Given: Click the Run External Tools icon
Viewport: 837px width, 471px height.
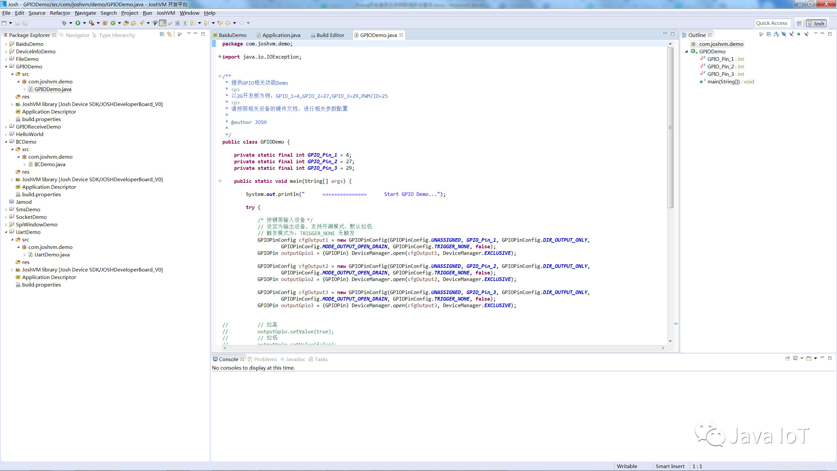Looking at the screenshot, I should (92, 23).
